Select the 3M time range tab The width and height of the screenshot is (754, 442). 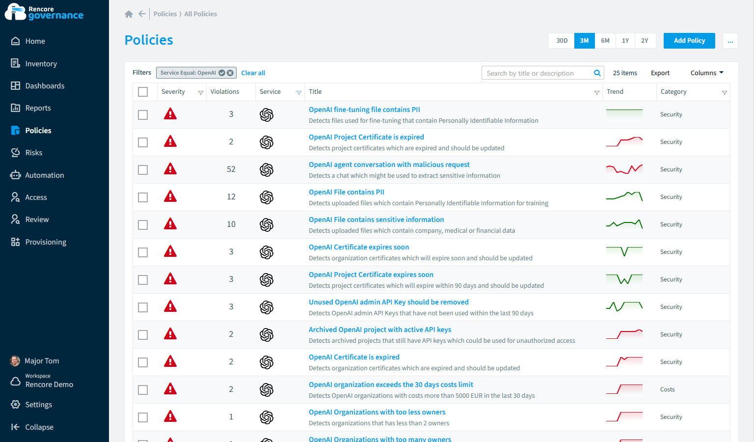pos(584,41)
